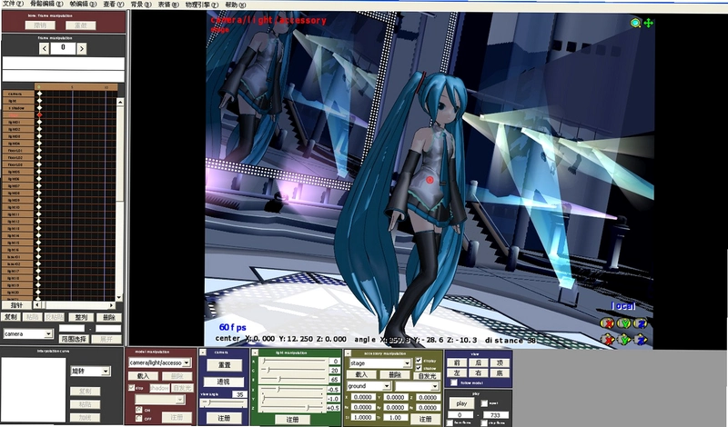The image size is (728, 427).
Task: Toggle the accessory display checkbox
Action: (x=419, y=361)
